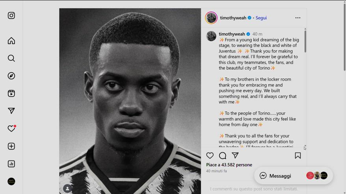The width and height of the screenshot is (346, 194).
Task: Open the three-dots more options menu
Action: (x=298, y=18)
